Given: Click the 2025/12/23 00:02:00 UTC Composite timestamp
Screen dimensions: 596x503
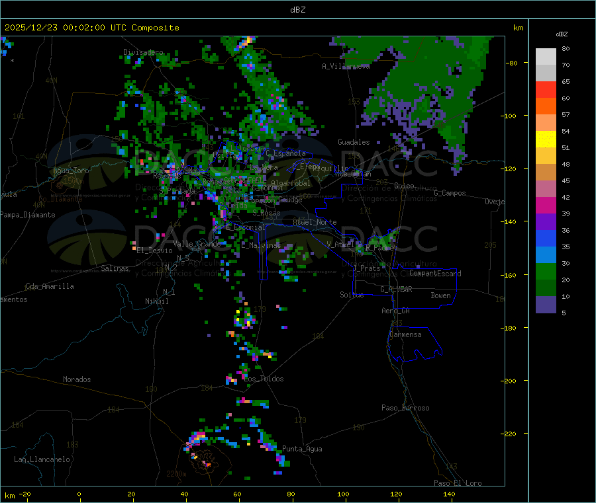Looking at the screenshot, I should pos(91,28).
